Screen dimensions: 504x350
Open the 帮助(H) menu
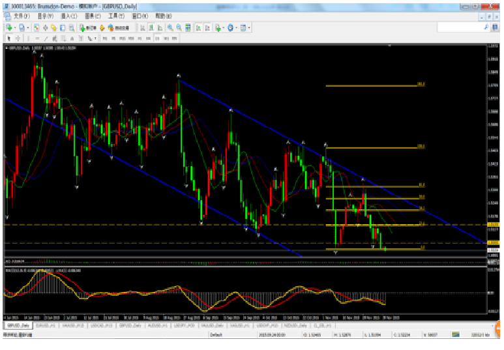[x=164, y=16]
